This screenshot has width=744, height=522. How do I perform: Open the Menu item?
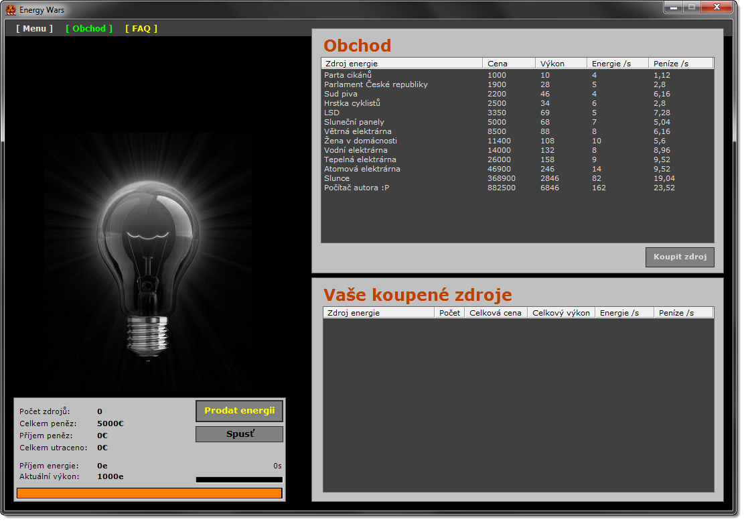click(34, 29)
